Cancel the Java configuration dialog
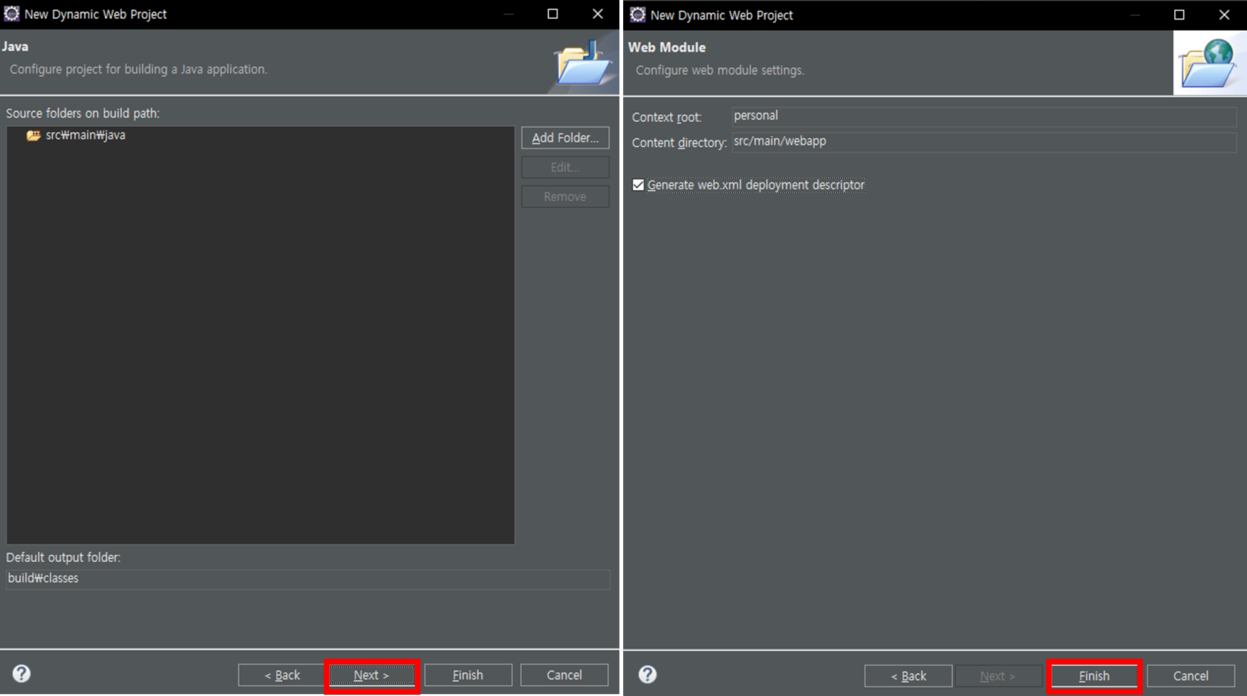 tap(564, 675)
